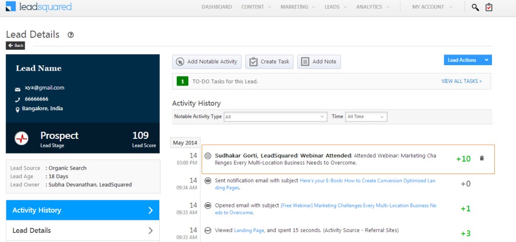This screenshot has height=242, width=516.
Task: Click the Webinar Attended activity type icon
Action: 208,155
